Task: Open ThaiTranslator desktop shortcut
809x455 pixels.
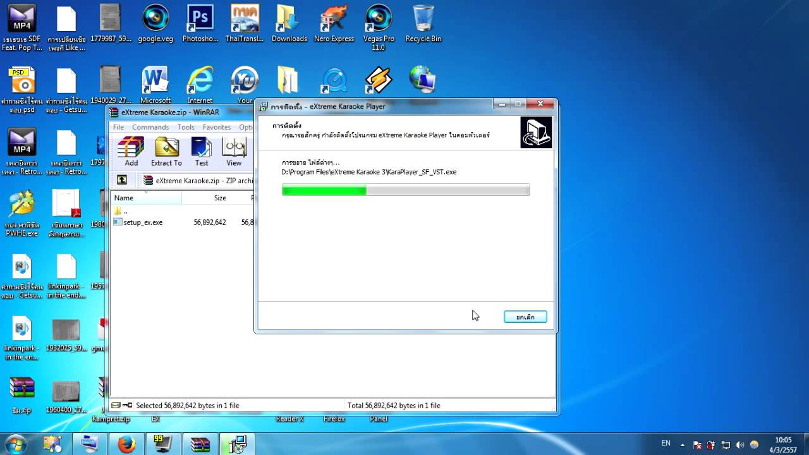Action: (x=245, y=24)
